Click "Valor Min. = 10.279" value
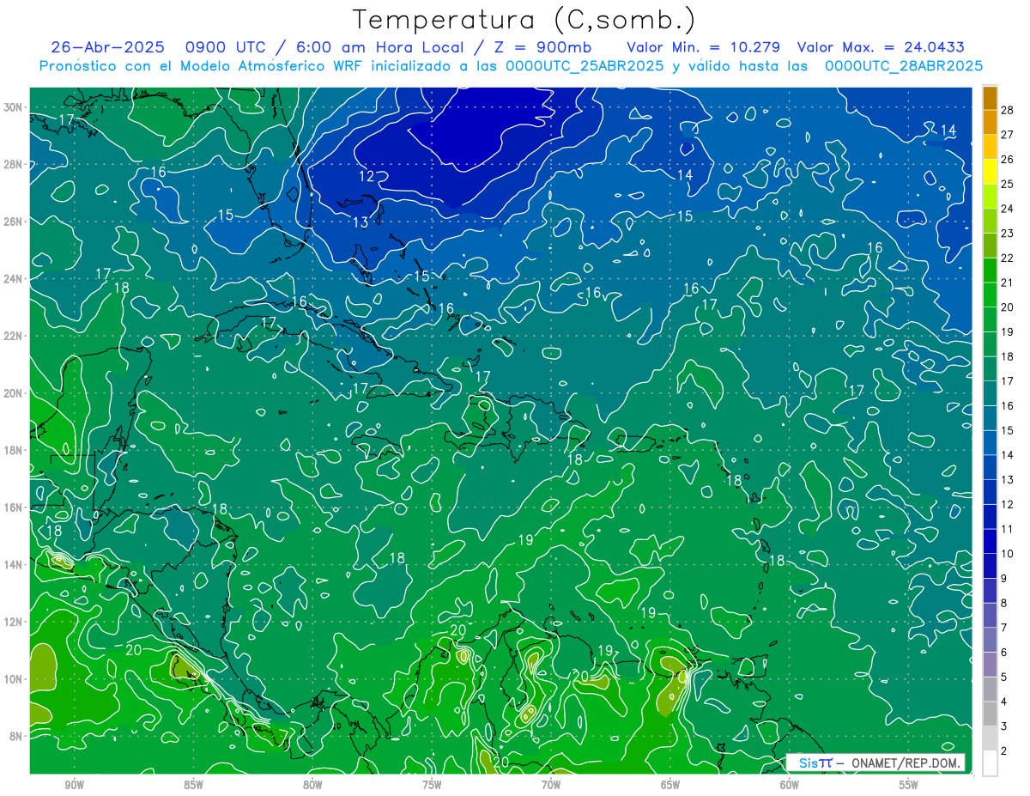Viewport: 1030px width, 796px height. [x=704, y=47]
